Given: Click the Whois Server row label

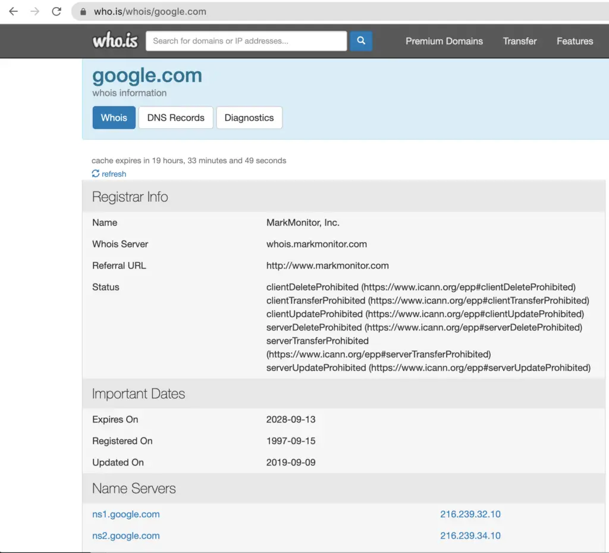Looking at the screenshot, I should [120, 244].
